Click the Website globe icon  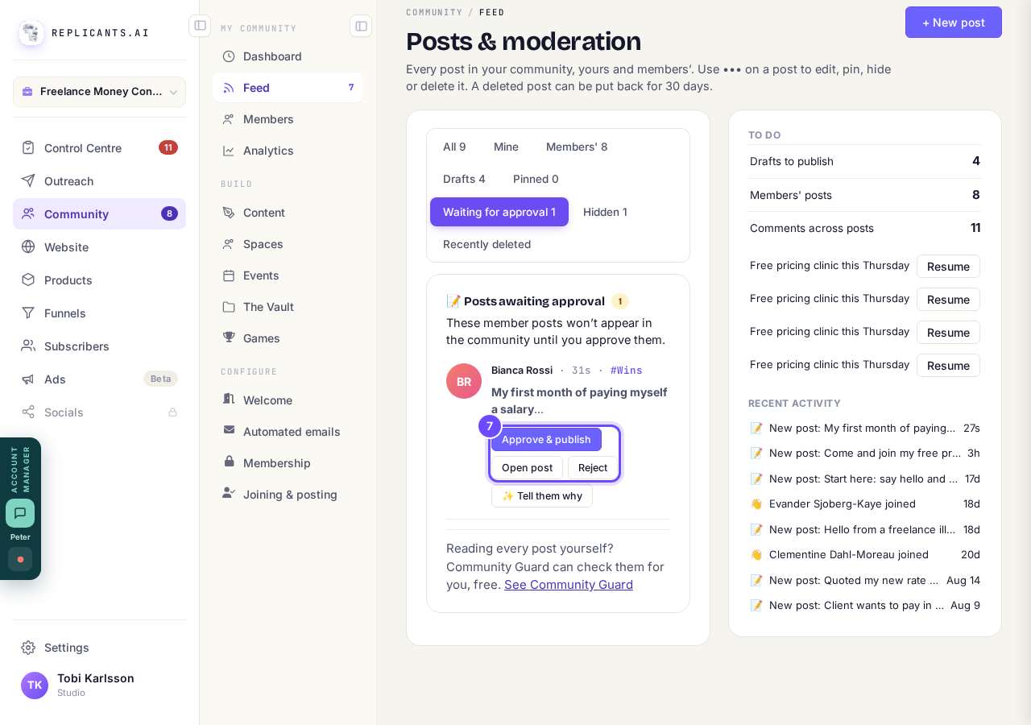coord(28,246)
